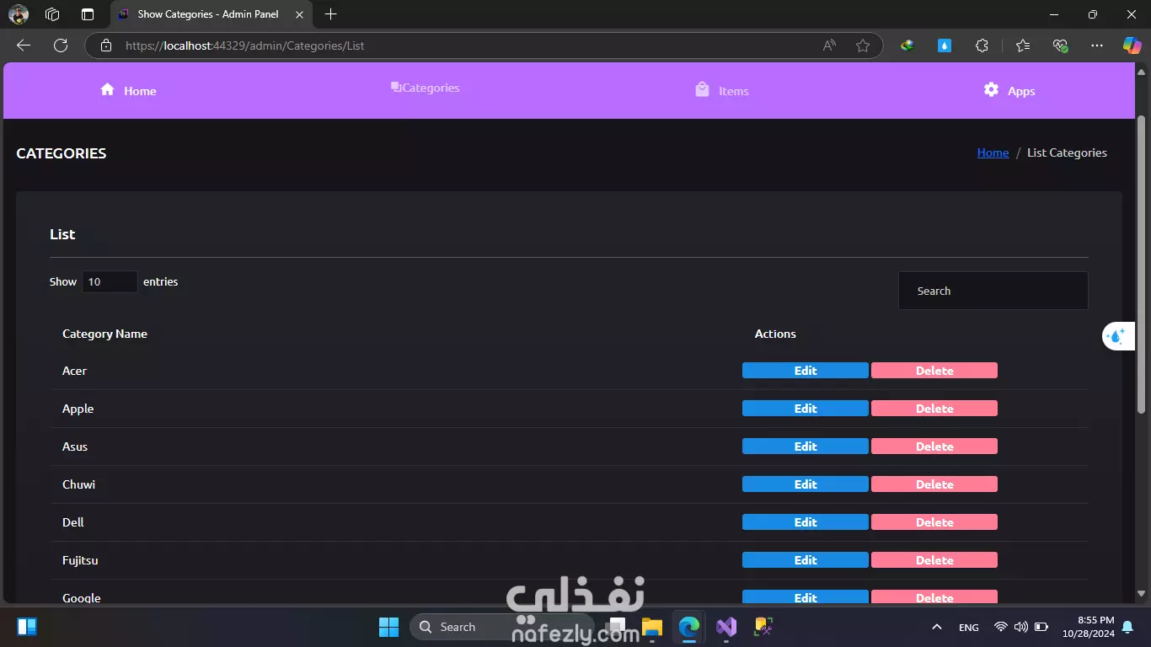Open the browser profile avatar
This screenshot has height=647, width=1151.
(x=19, y=14)
